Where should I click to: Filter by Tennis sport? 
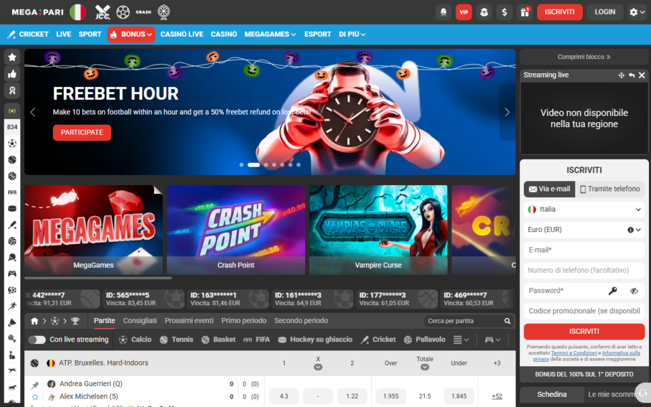(x=177, y=340)
